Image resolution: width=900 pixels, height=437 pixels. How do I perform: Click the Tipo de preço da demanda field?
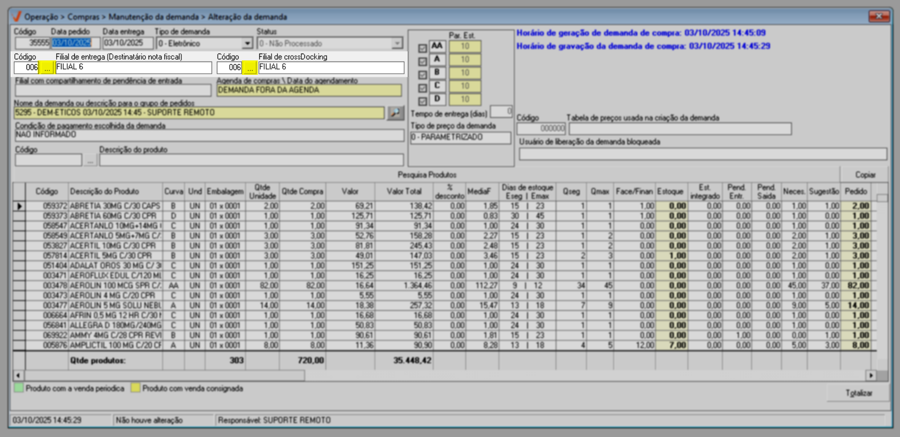click(460, 137)
